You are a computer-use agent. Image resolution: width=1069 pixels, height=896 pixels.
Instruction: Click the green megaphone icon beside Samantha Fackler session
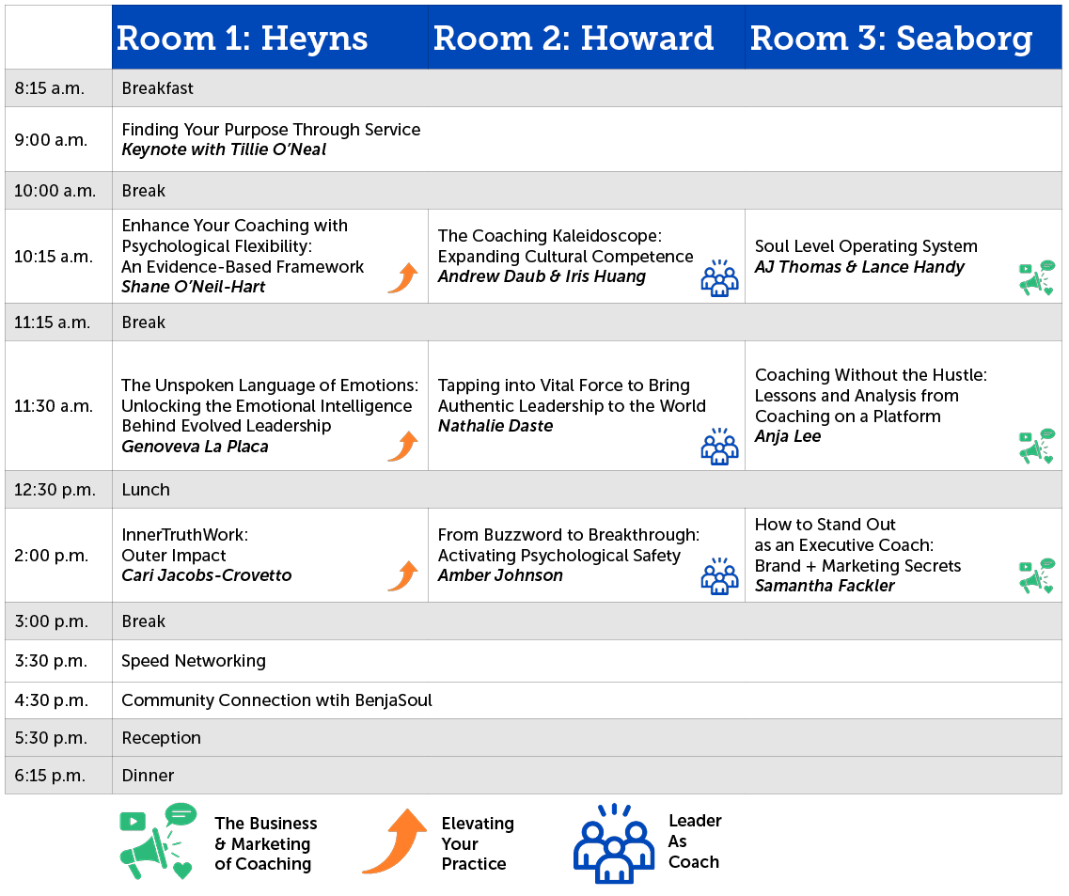pyautogui.click(x=1036, y=575)
